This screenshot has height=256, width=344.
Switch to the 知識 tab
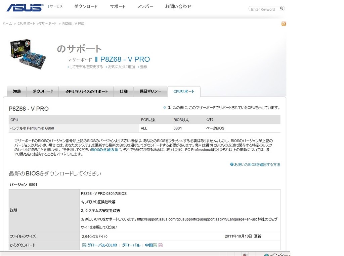17,91
